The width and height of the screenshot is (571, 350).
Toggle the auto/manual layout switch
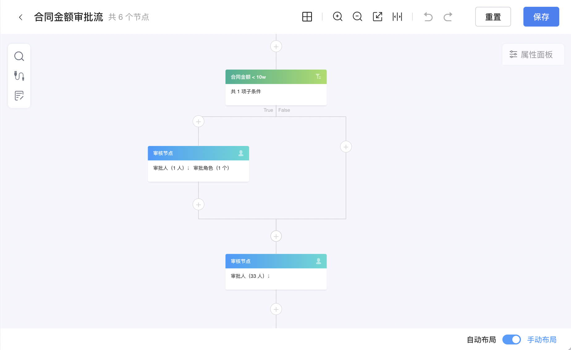point(511,340)
